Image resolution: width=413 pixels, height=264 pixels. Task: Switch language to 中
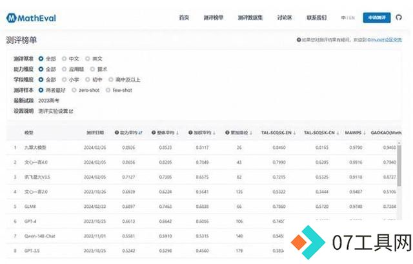tap(343, 18)
